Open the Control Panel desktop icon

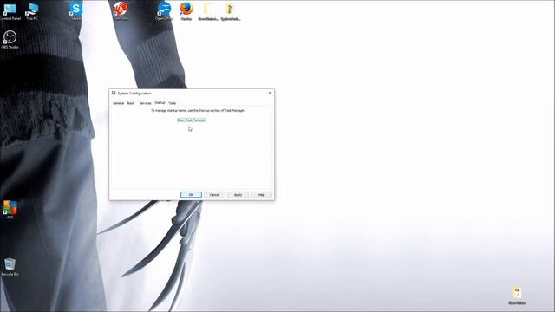click(x=10, y=11)
